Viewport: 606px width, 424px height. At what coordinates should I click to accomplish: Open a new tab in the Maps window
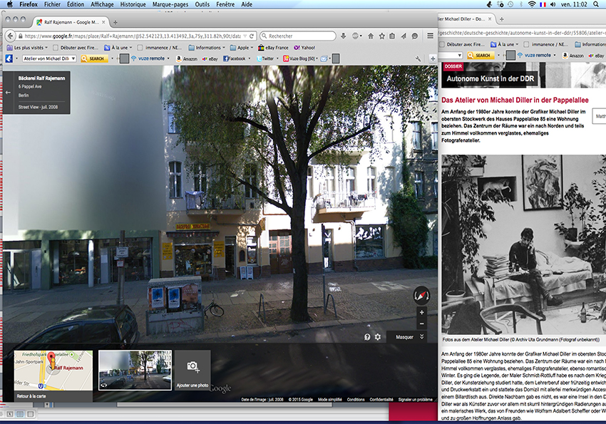pyautogui.click(x=115, y=22)
